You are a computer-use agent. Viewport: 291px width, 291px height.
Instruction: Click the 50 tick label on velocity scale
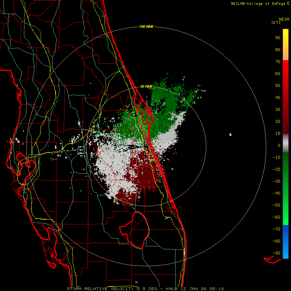point(278,86)
